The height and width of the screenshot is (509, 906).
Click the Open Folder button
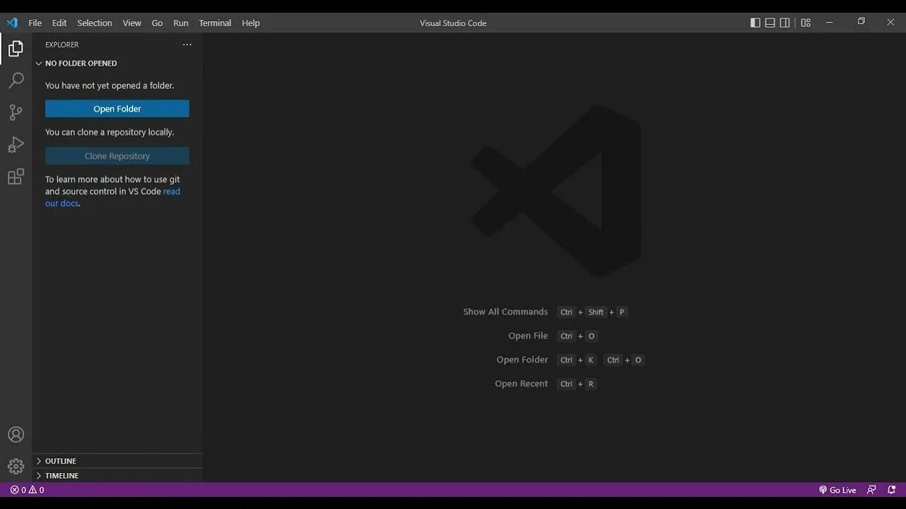click(117, 109)
